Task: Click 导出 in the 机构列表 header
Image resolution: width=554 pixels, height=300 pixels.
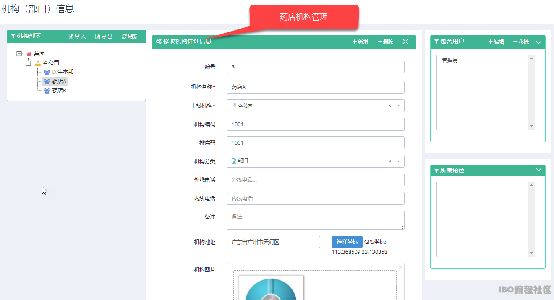Action: pos(104,37)
